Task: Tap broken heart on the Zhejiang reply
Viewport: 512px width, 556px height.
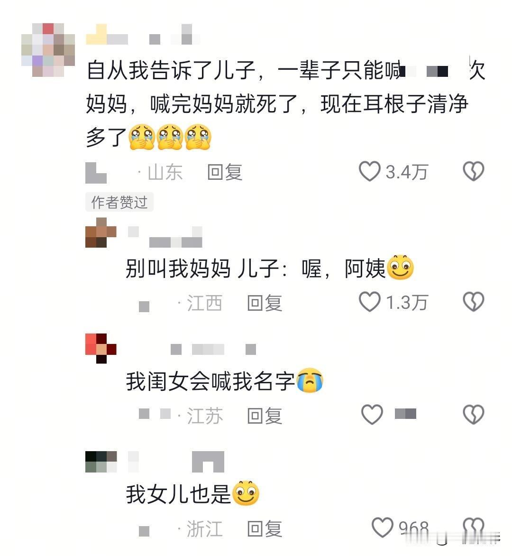Action: click(474, 528)
